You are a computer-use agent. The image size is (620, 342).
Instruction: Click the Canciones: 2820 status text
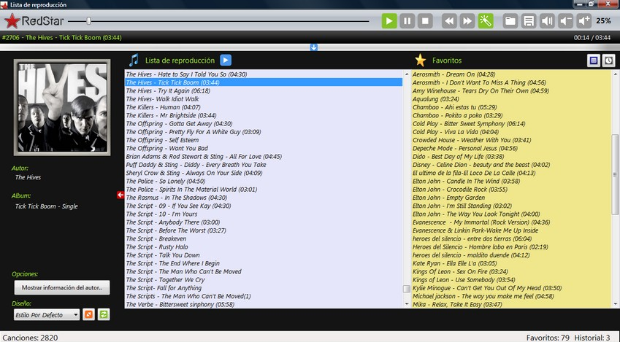point(30,338)
